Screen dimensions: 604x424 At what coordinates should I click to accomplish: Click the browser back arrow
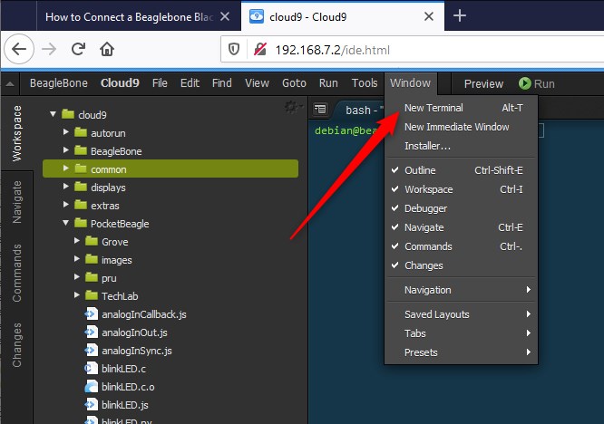21,49
